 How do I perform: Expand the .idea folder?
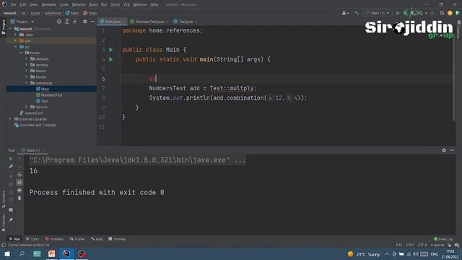tap(16, 35)
